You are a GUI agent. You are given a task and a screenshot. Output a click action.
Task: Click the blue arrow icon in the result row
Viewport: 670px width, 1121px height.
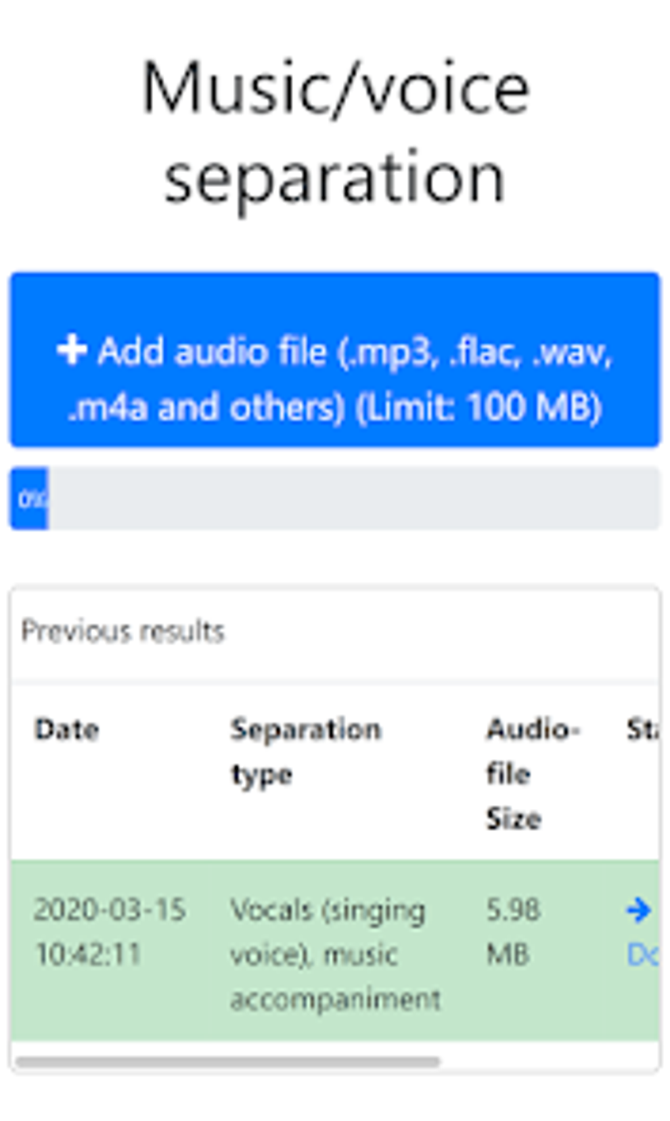pos(638,910)
